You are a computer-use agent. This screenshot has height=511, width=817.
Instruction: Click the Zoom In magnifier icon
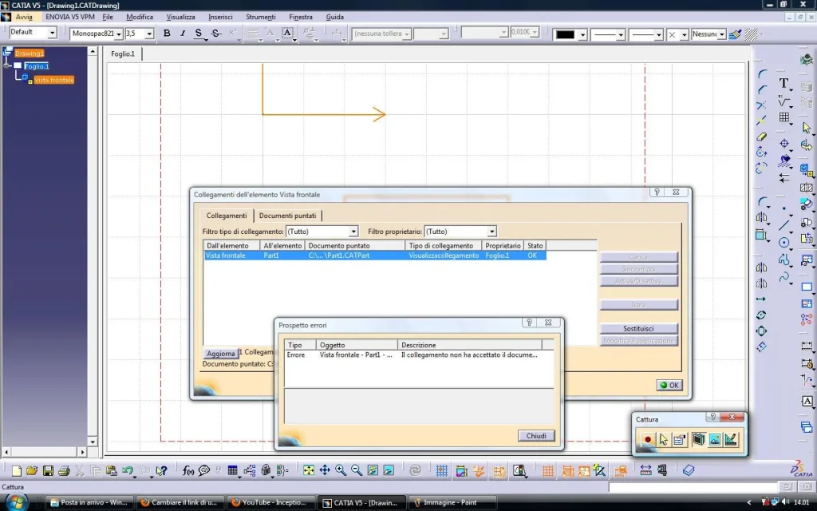coord(341,471)
